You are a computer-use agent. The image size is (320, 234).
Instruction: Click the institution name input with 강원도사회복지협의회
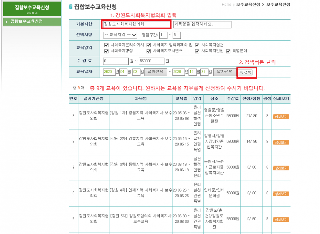[136, 24]
